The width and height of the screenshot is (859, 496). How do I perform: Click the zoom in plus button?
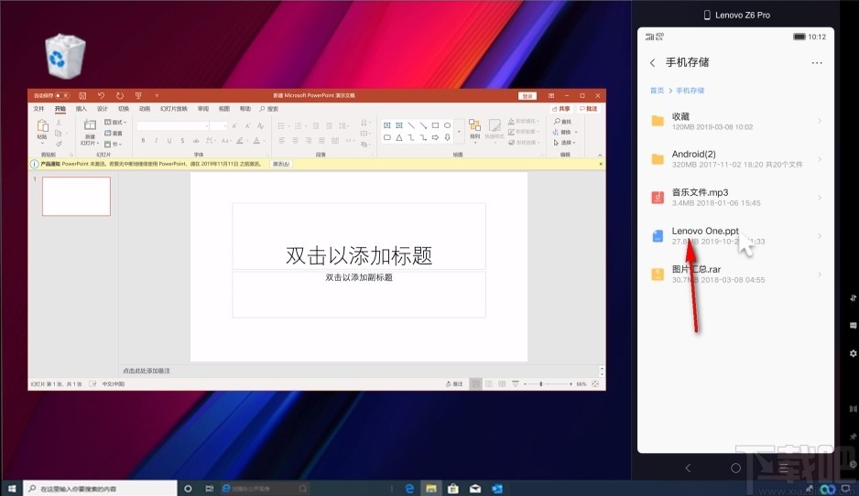pyautogui.click(x=571, y=383)
